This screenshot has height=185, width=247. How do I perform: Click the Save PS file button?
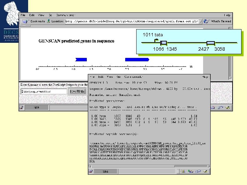coord(77,91)
